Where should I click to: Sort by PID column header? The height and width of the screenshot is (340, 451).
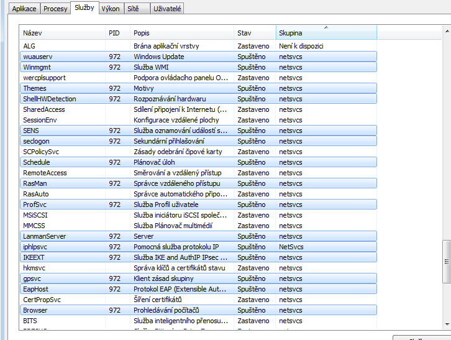(x=117, y=32)
